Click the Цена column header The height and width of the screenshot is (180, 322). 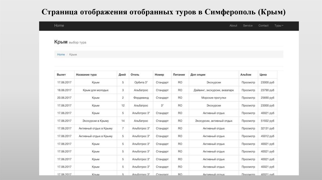pos(263,75)
